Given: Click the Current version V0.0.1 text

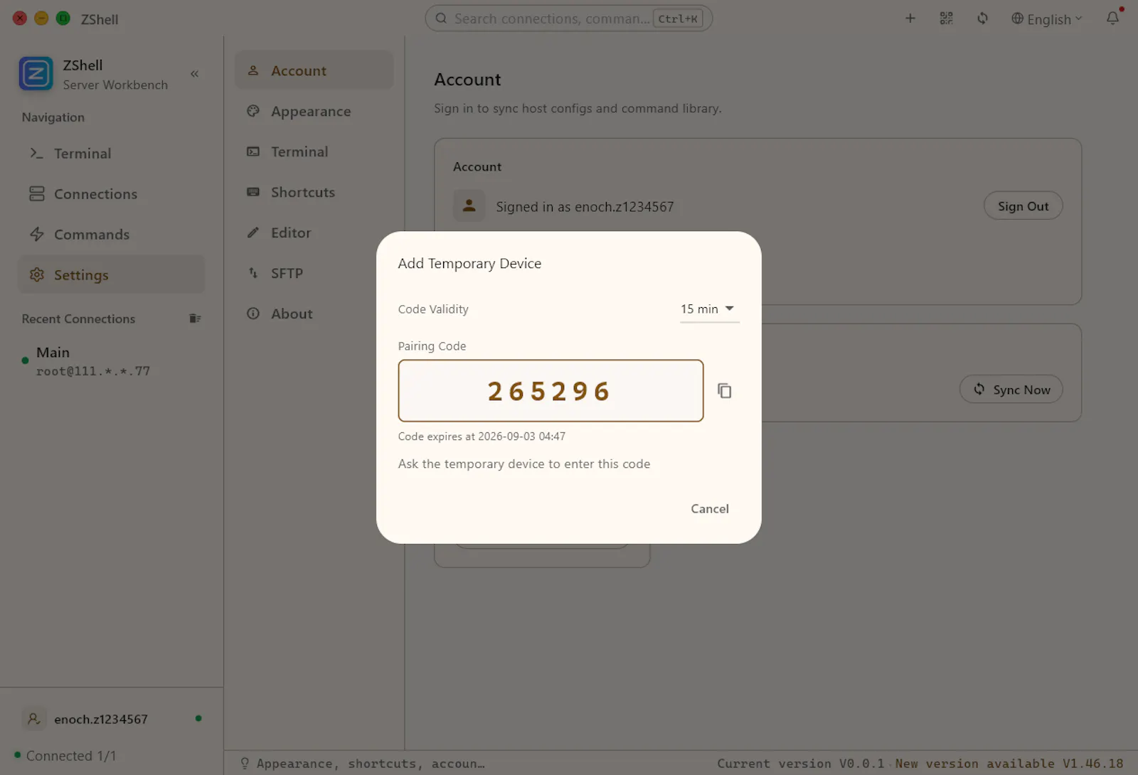Looking at the screenshot, I should pyautogui.click(x=800, y=764).
